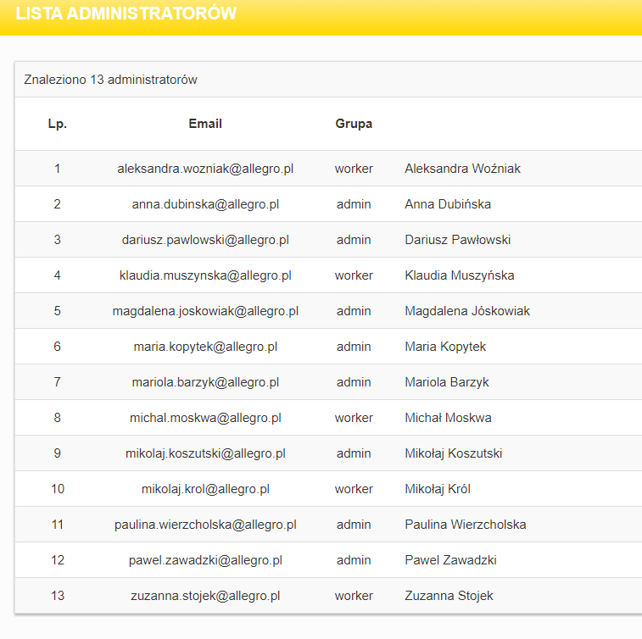The image size is (642, 639).
Task: Click the LISTA ADMINISTRATORÓW page title
Action: 126,14
